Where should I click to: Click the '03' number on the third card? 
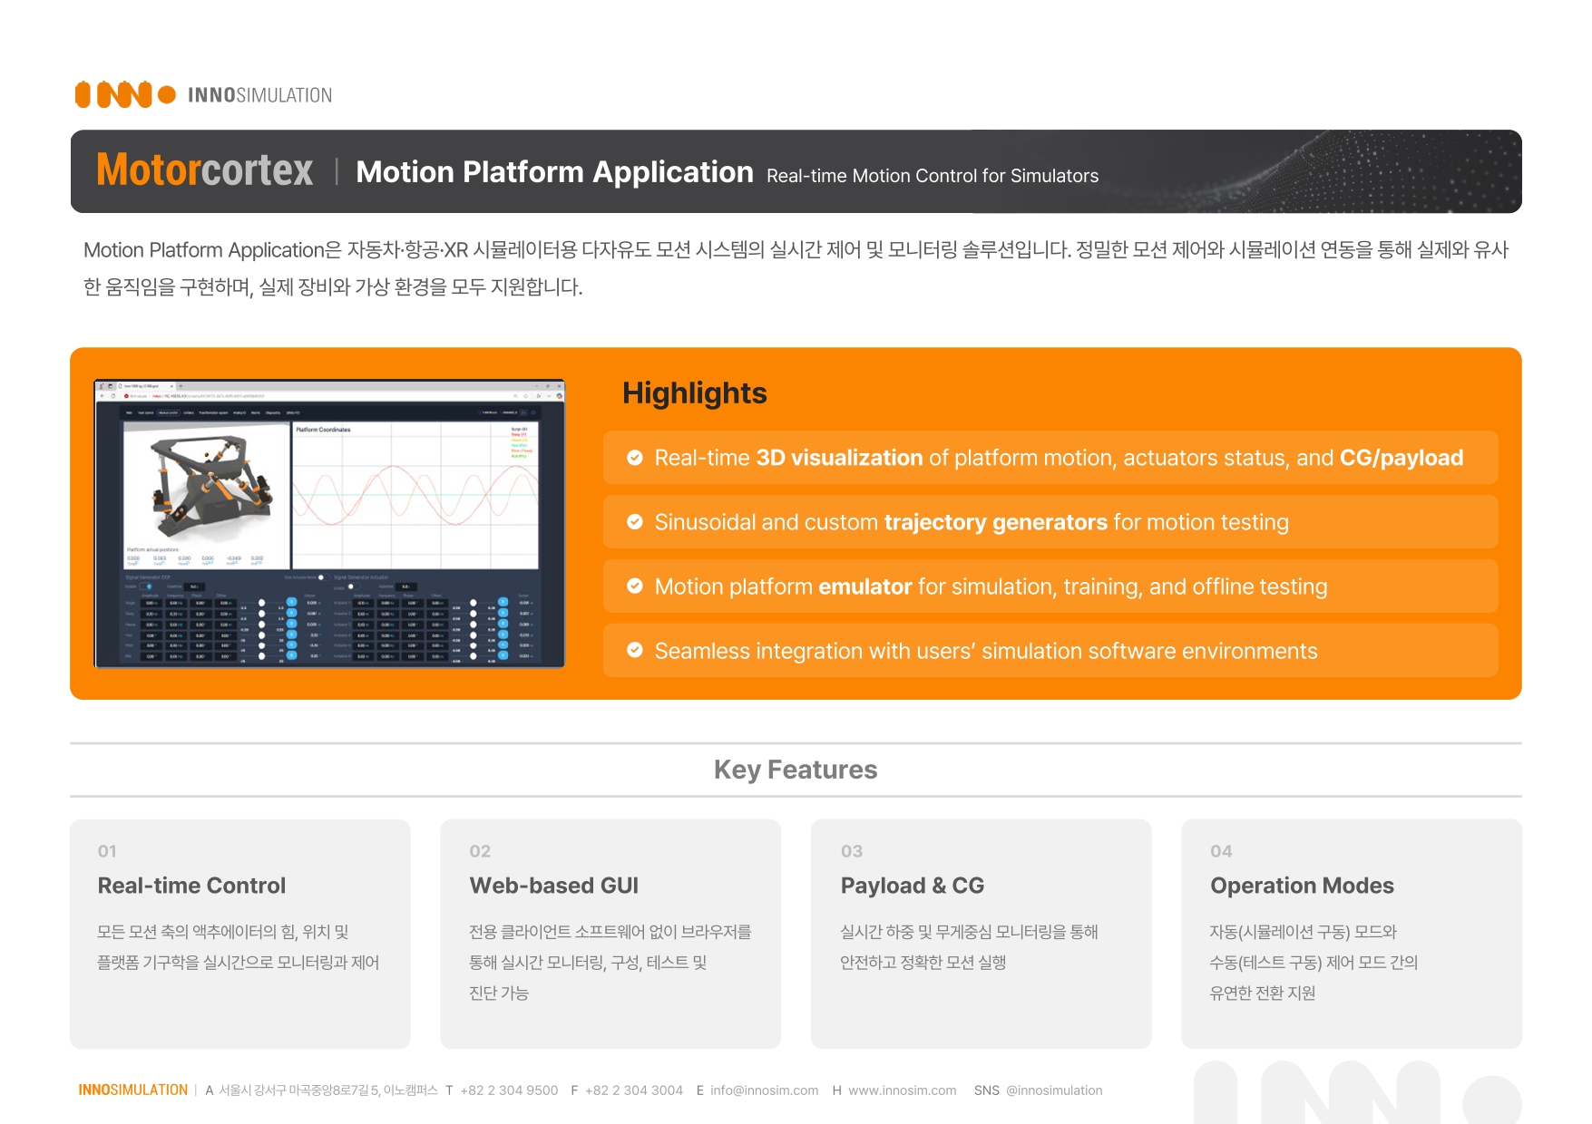pos(852,851)
